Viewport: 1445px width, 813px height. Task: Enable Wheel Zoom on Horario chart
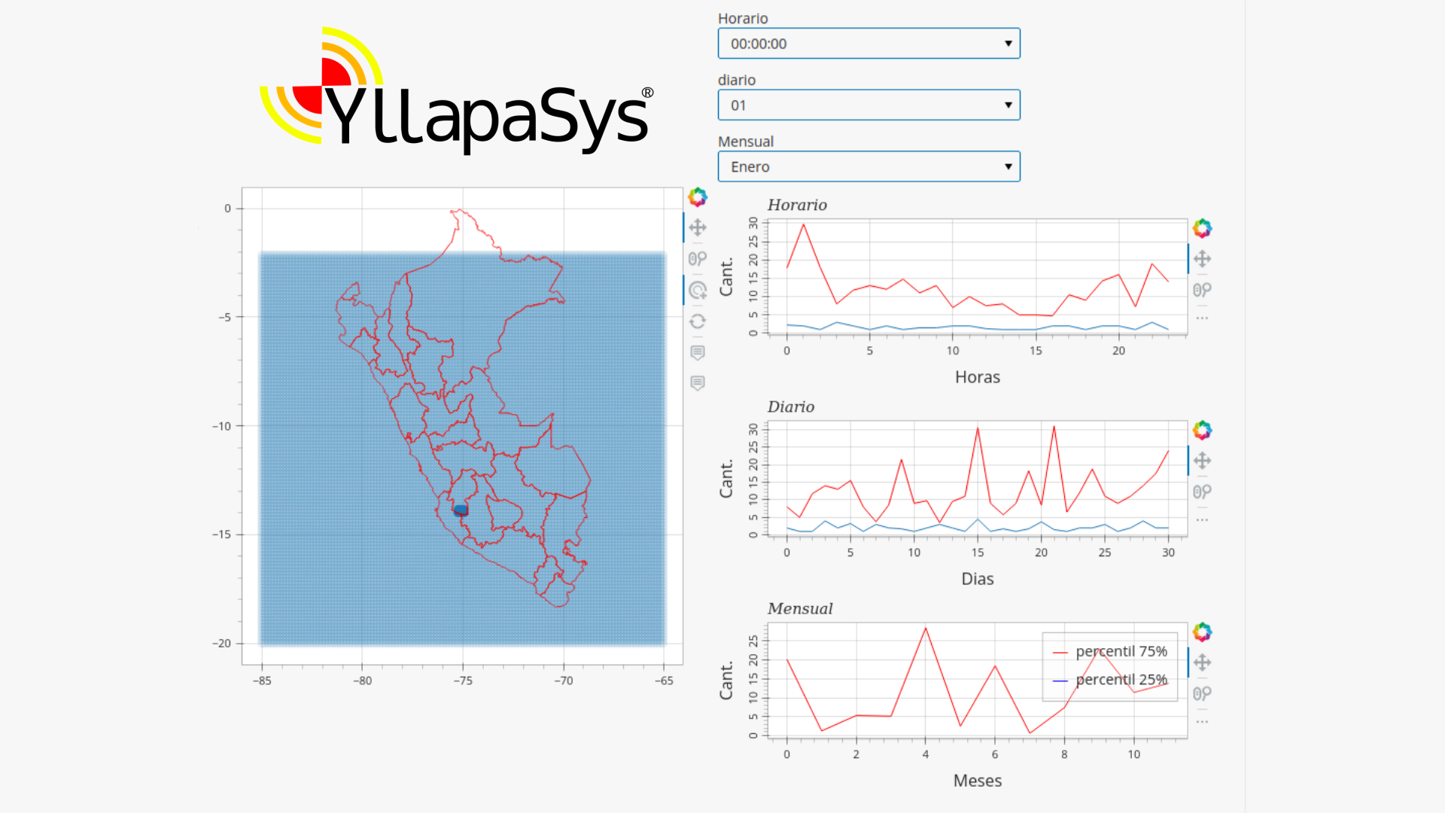[1202, 290]
